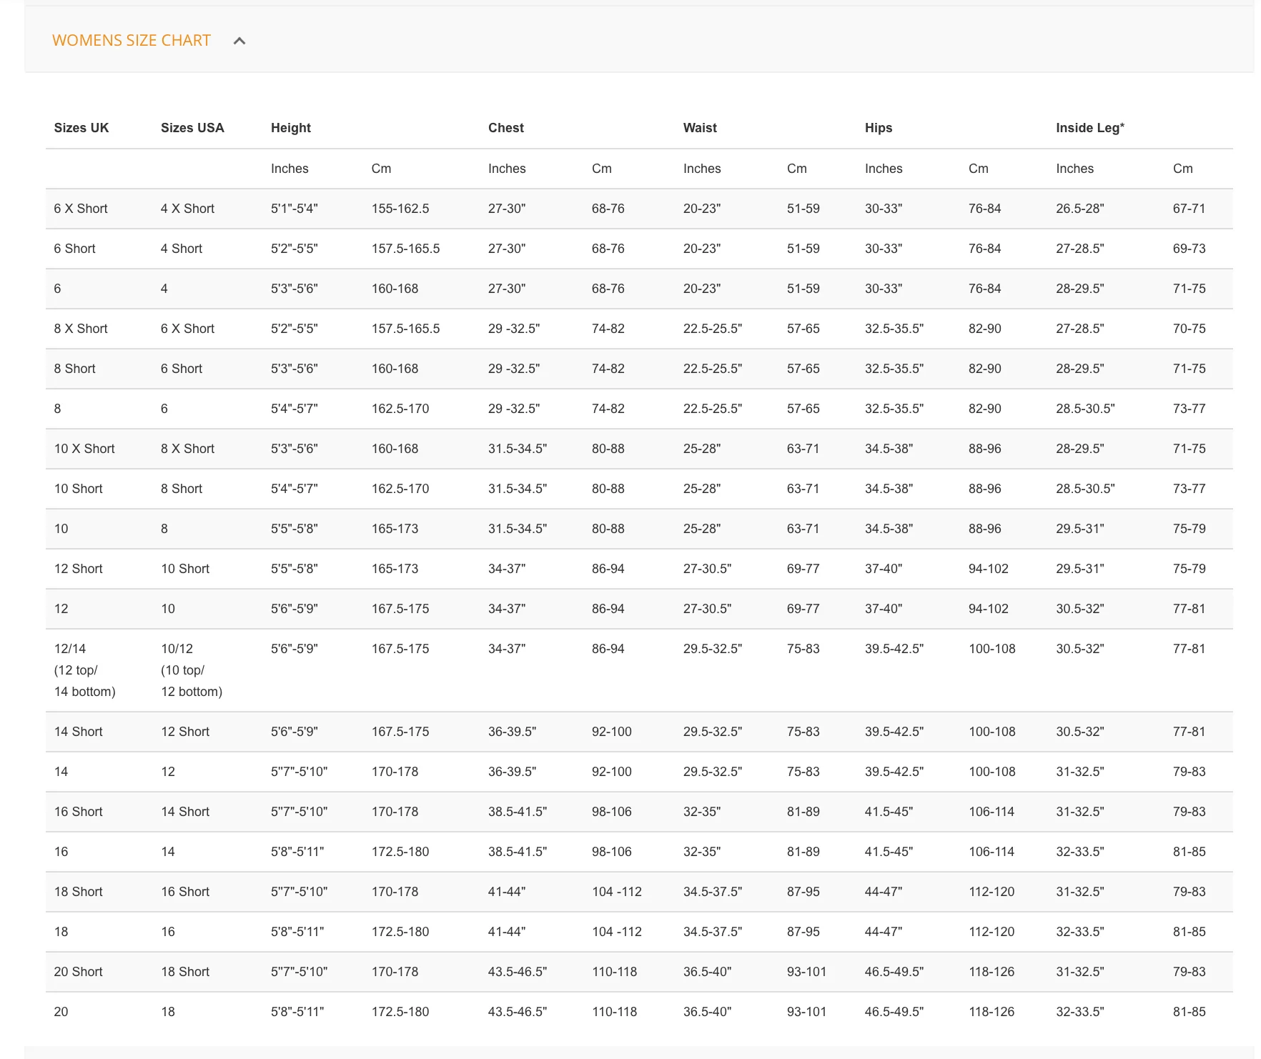Click inside leg 26.5-28" cell
The image size is (1261, 1059).
[1080, 209]
